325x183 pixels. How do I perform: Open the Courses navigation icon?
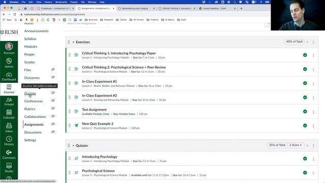(9, 89)
